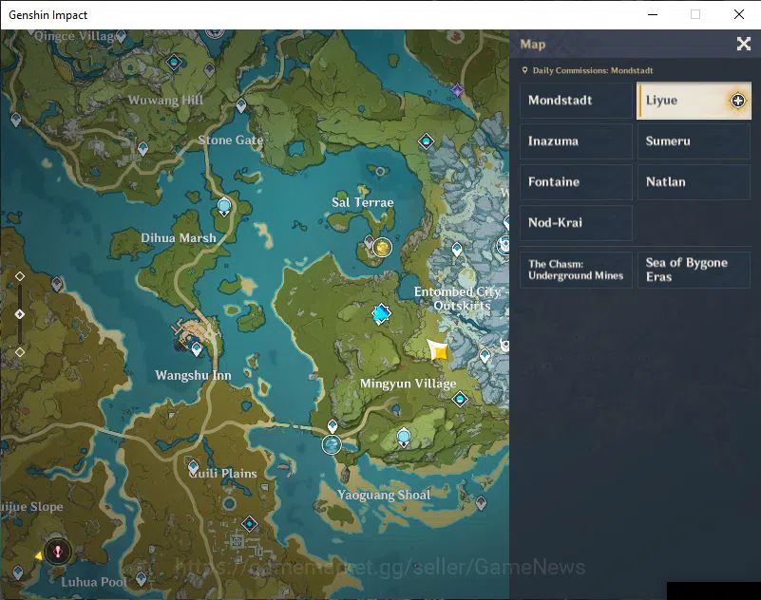Zoom in using top diamond of zoom slider
The image size is (761, 600).
[20, 276]
